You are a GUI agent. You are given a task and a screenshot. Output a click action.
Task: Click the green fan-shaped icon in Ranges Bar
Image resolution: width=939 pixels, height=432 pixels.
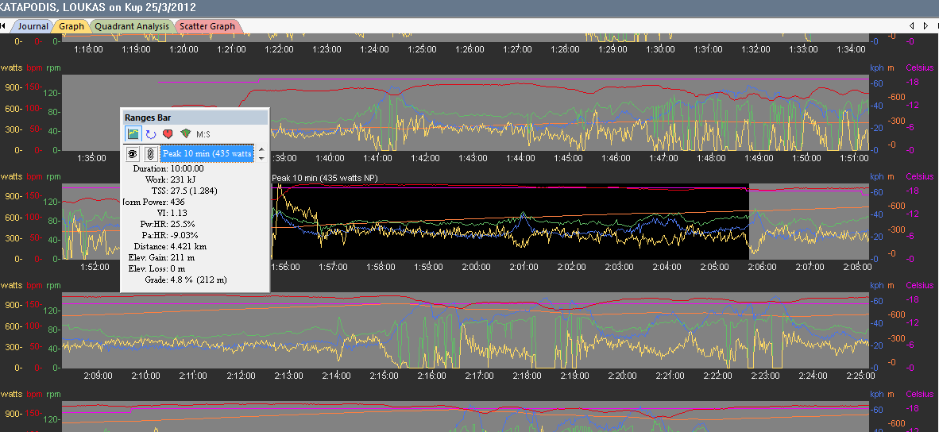[x=185, y=133]
